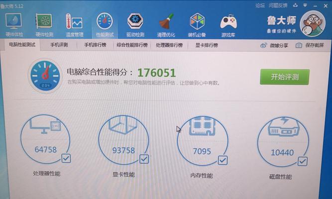This screenshot has height=199, width=332.
Task: Open 硬件体检 hardware checkup icon
Action: 14,21
